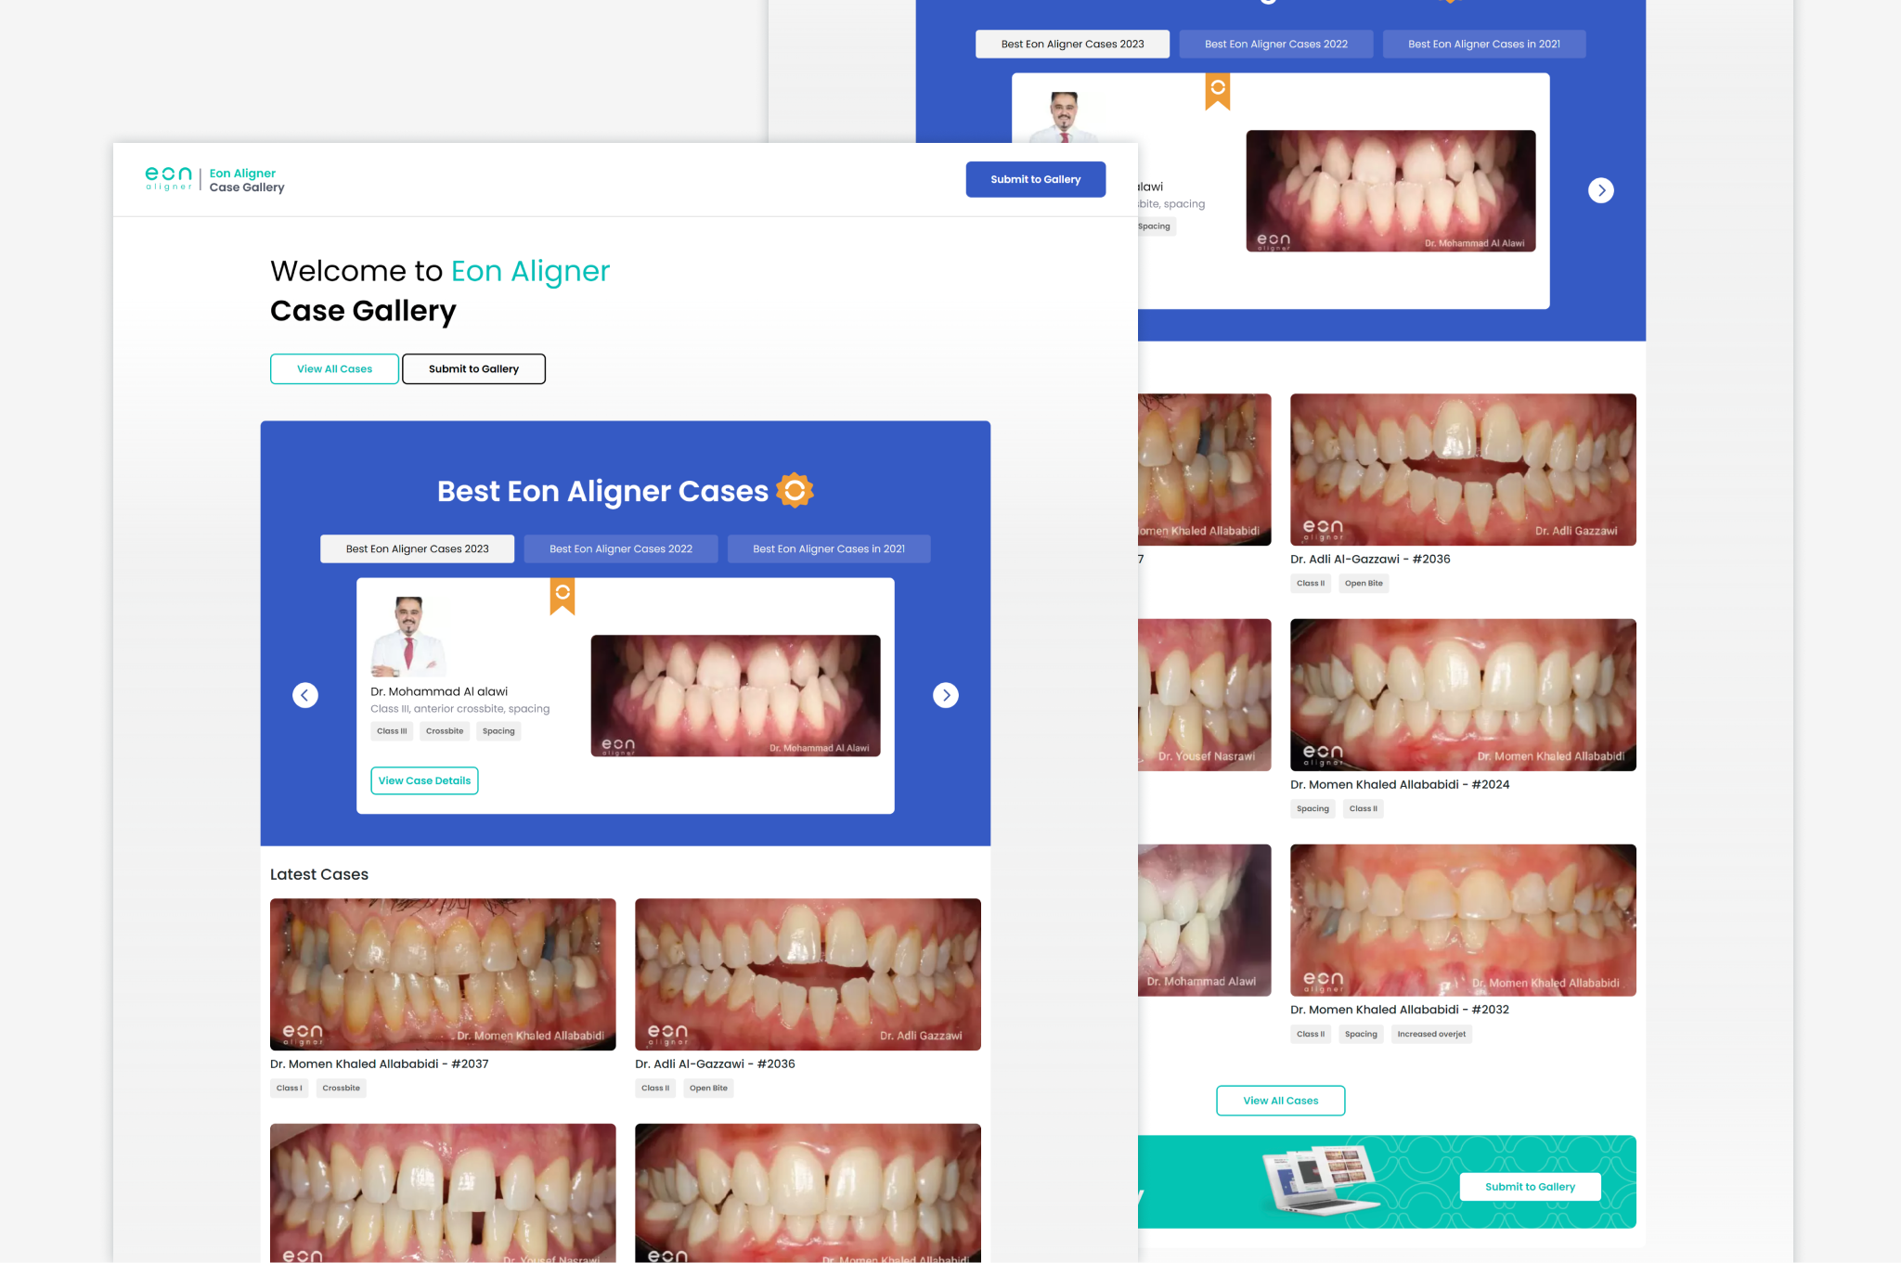The height and width of the screenshot is (1263, 1901).
Task: Click Open Bite tag under front page #2036
Action: pos(708,1089)
